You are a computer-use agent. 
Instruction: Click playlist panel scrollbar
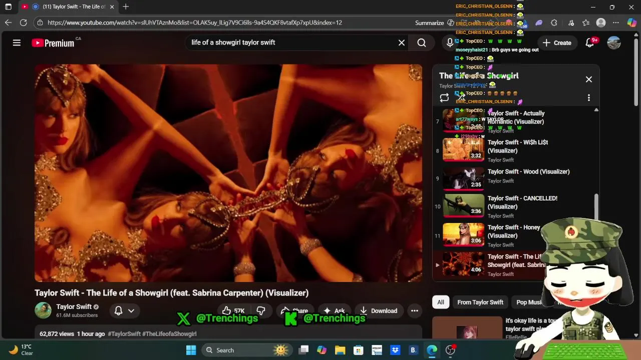(x=596, y=206)
